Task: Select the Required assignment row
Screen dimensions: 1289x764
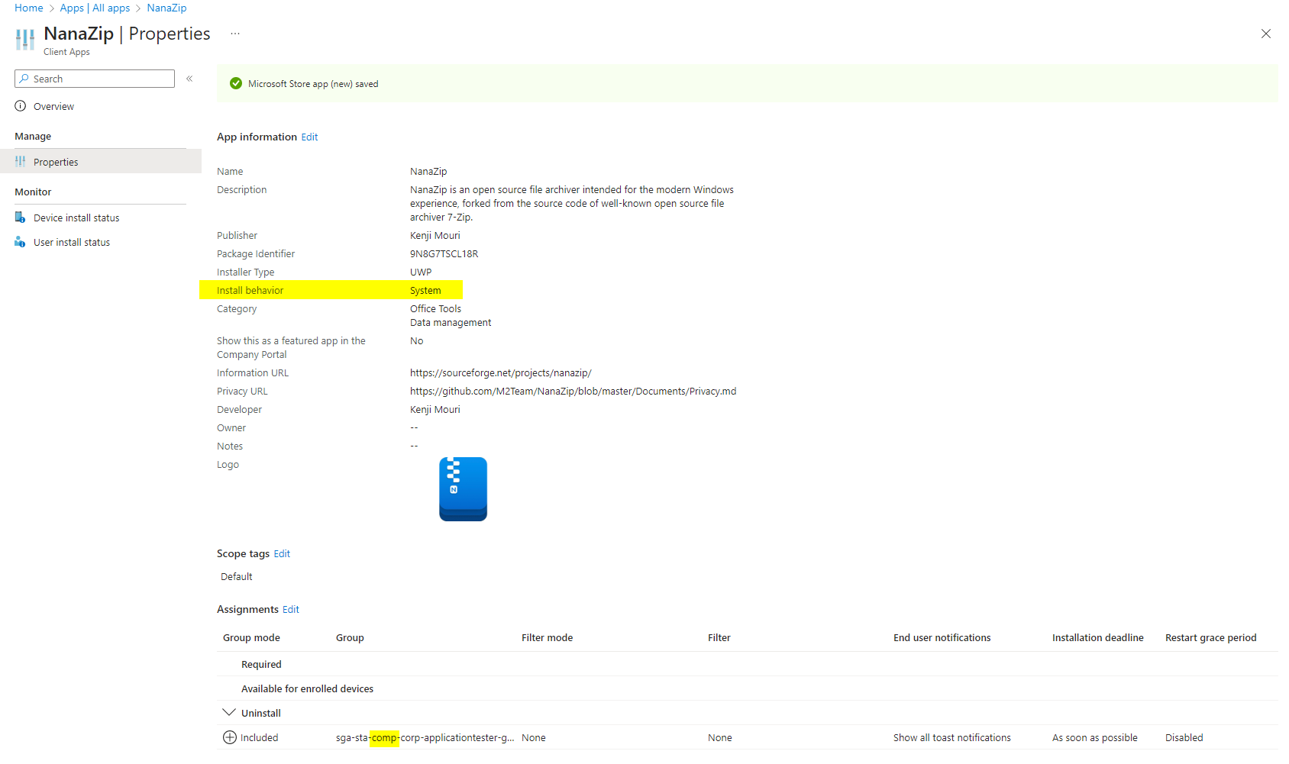Action: [x=747, y=664]
